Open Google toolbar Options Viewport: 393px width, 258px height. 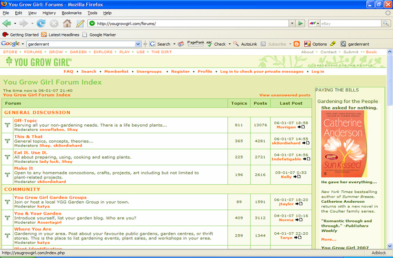[316, 44]
